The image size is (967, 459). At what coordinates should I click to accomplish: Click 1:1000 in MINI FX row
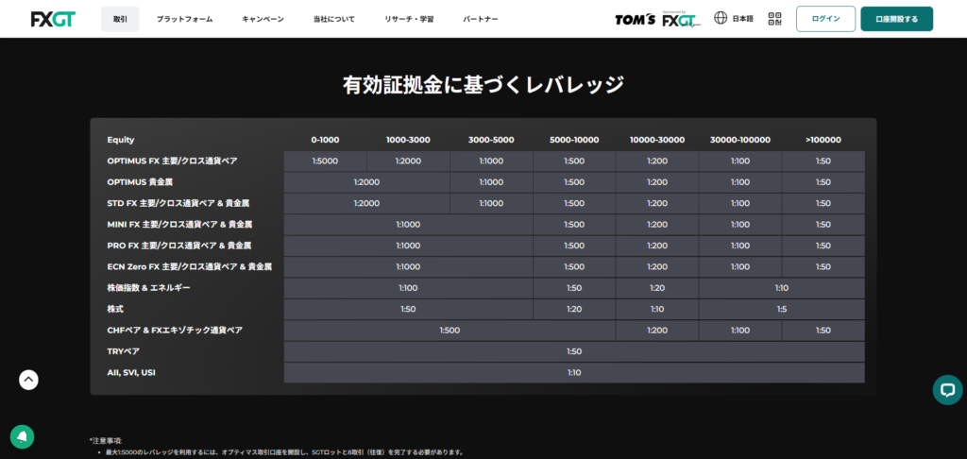[408, 225]
